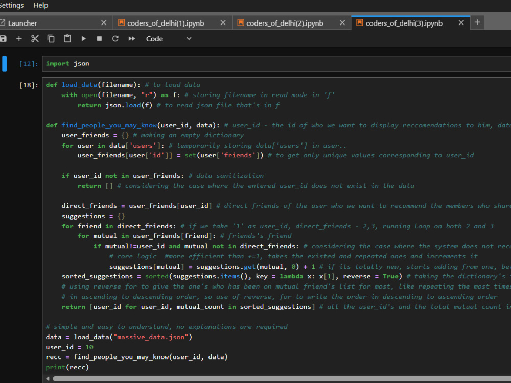
Task: Click the notebook icon on coders_of_delhi(3) tab
Action: [359, 22]
